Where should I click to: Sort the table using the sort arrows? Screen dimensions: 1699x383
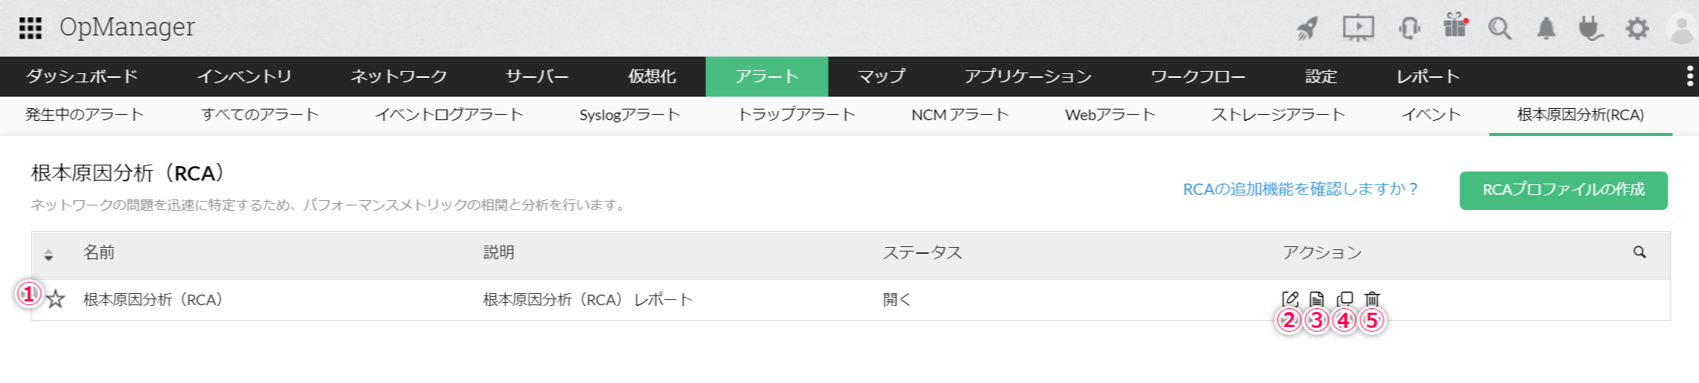pos(48,255)
